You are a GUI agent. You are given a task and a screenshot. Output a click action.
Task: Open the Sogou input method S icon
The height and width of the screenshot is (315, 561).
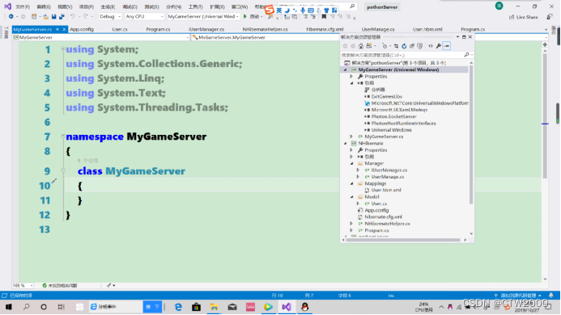click(x=269, y=10)
